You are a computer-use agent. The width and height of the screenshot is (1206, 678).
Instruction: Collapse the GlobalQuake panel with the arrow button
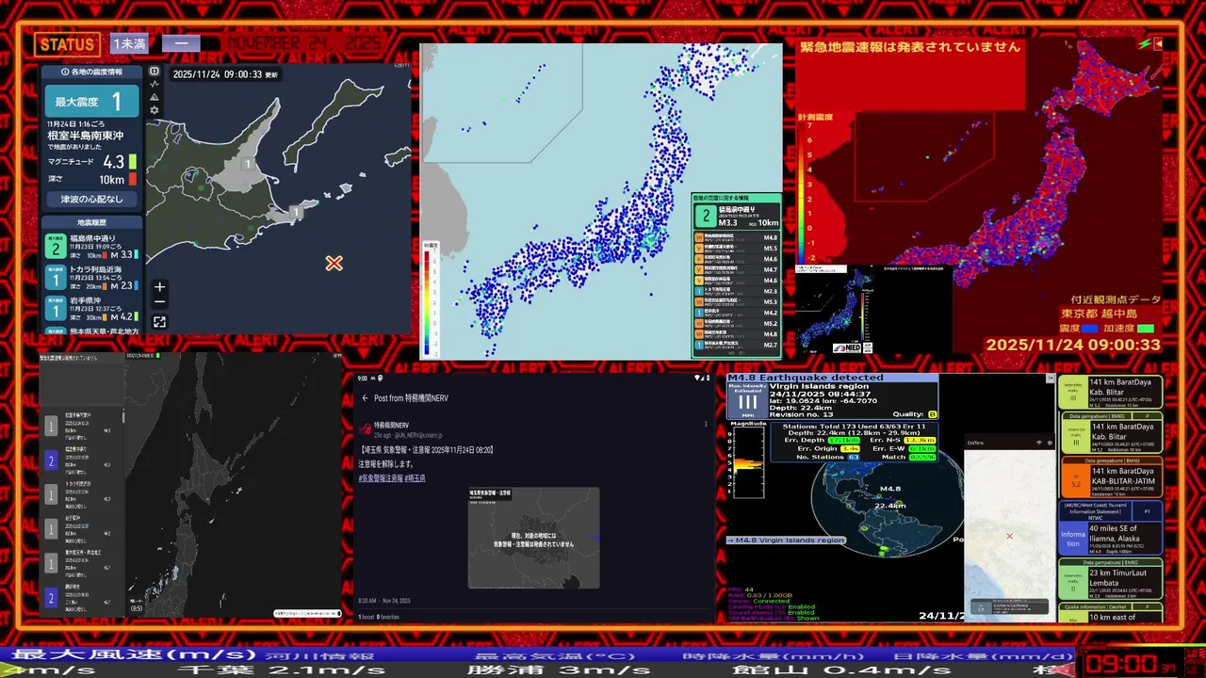point(1051,379)
